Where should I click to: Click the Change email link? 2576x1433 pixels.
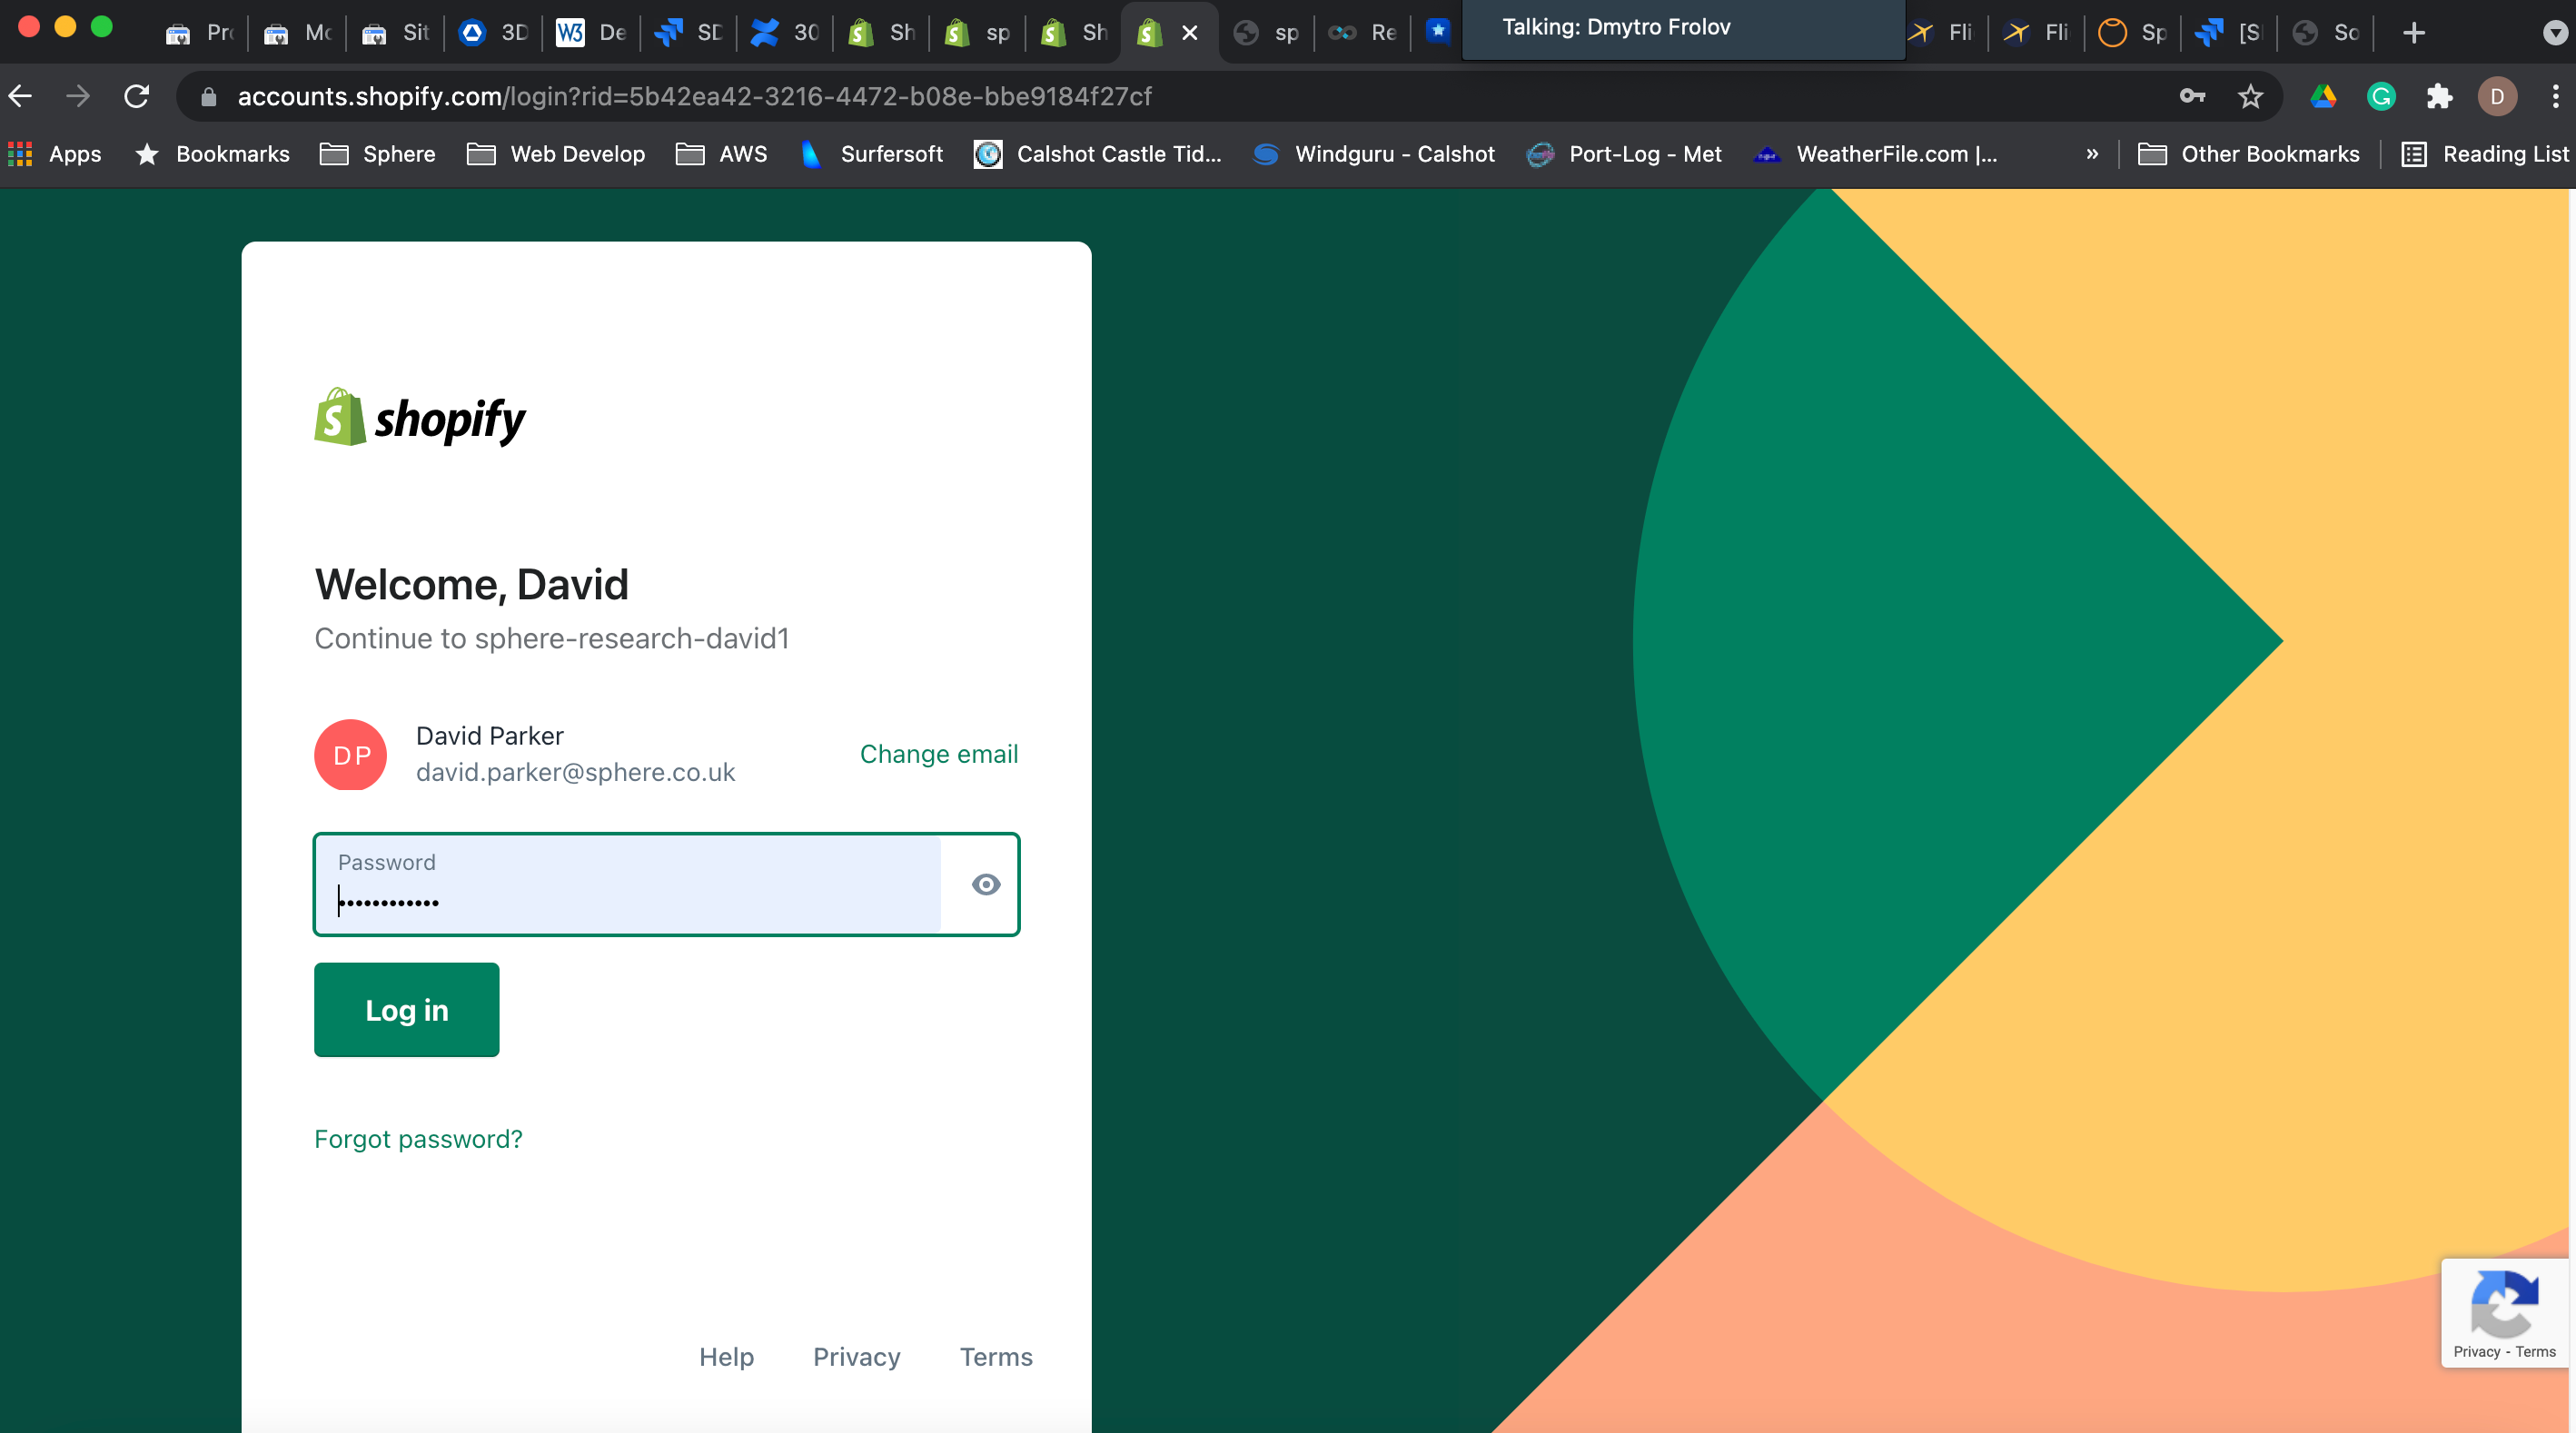[x=938, y=754]
